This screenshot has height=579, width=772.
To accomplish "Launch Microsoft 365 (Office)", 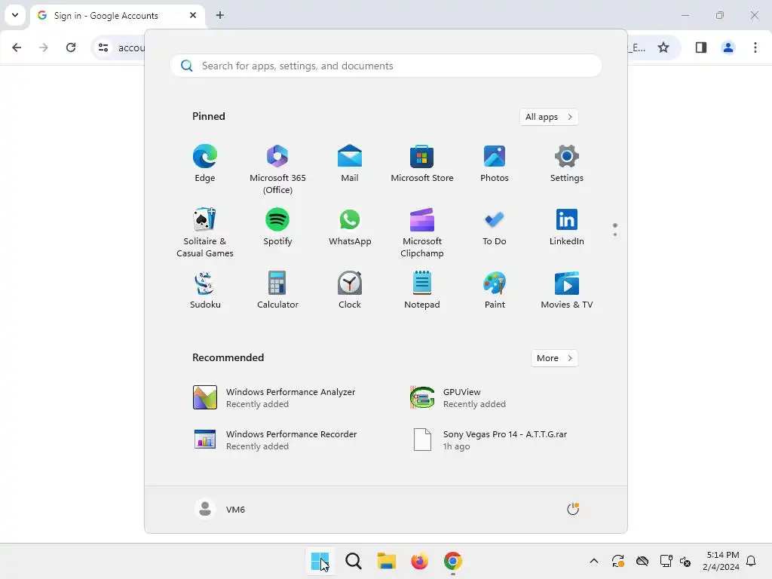I will (x=277, y=169).
